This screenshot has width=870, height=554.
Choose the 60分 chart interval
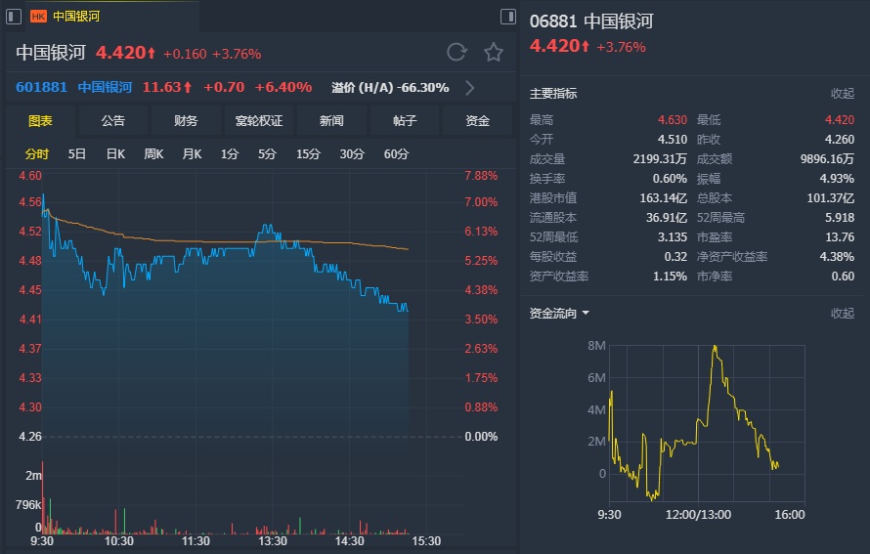pos(396,154)
